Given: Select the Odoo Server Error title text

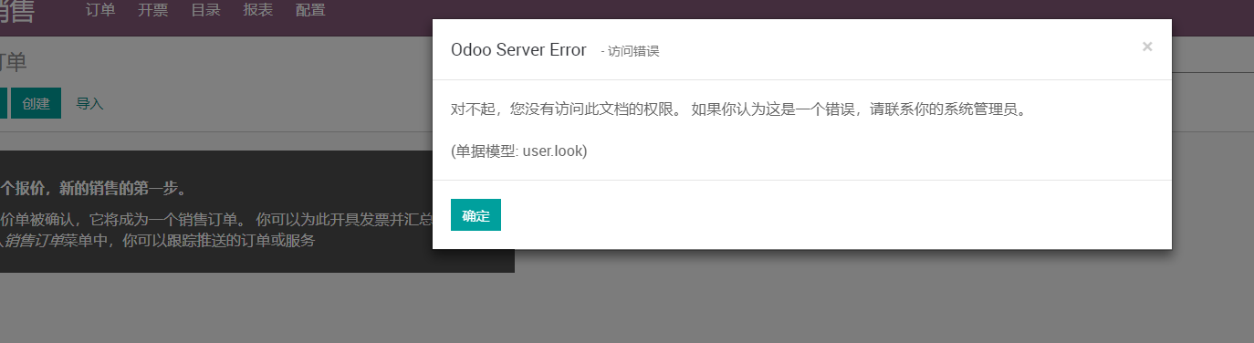Looking at the screenshot, I should pyautogui.click(x=518, y=50).
